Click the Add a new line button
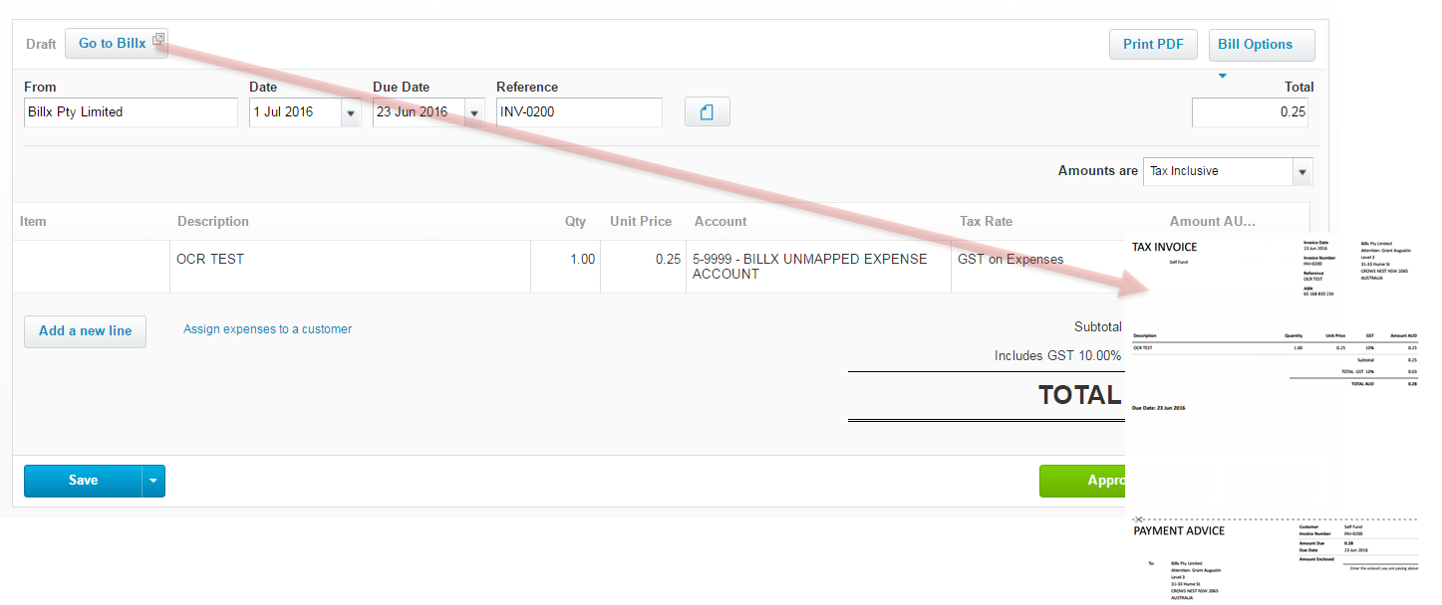The width and height of the screenshot is (1442, 605). [x=85, y=331]
